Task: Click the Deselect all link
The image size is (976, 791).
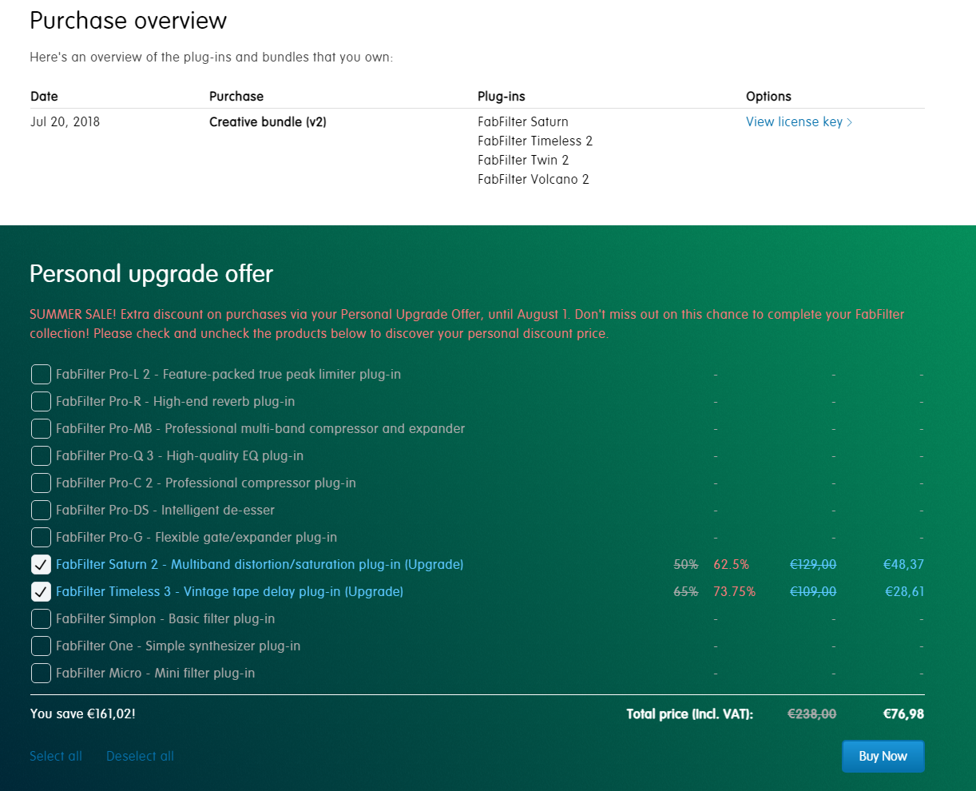Action: (140, 756)
